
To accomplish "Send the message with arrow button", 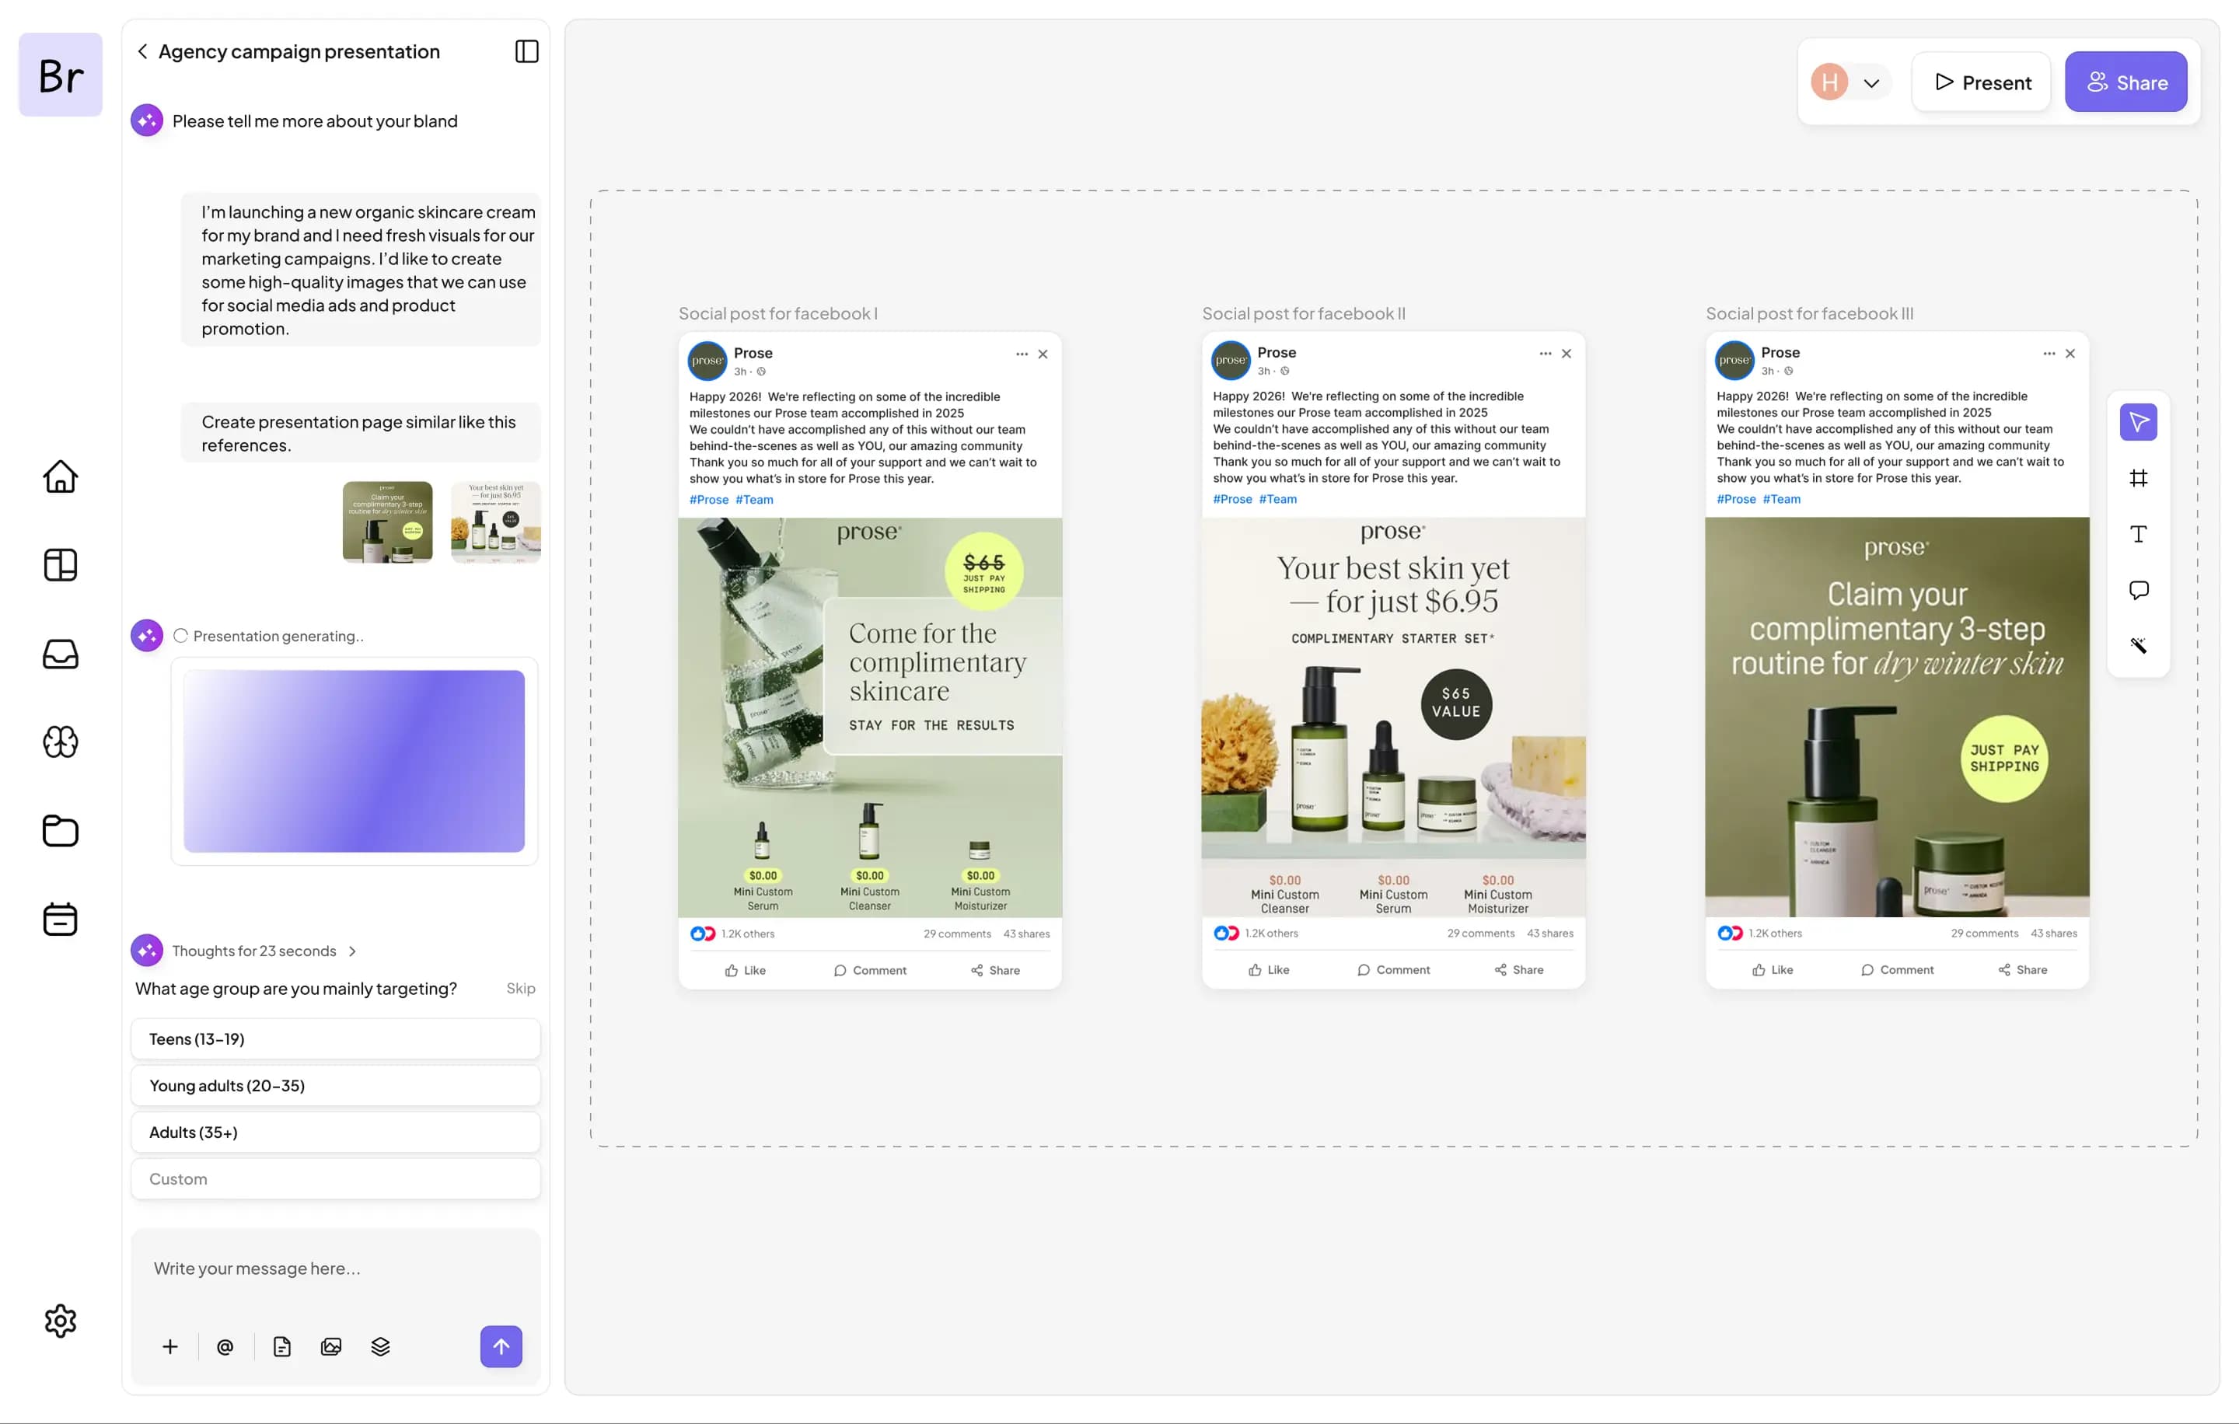I will pos(501,1346).
